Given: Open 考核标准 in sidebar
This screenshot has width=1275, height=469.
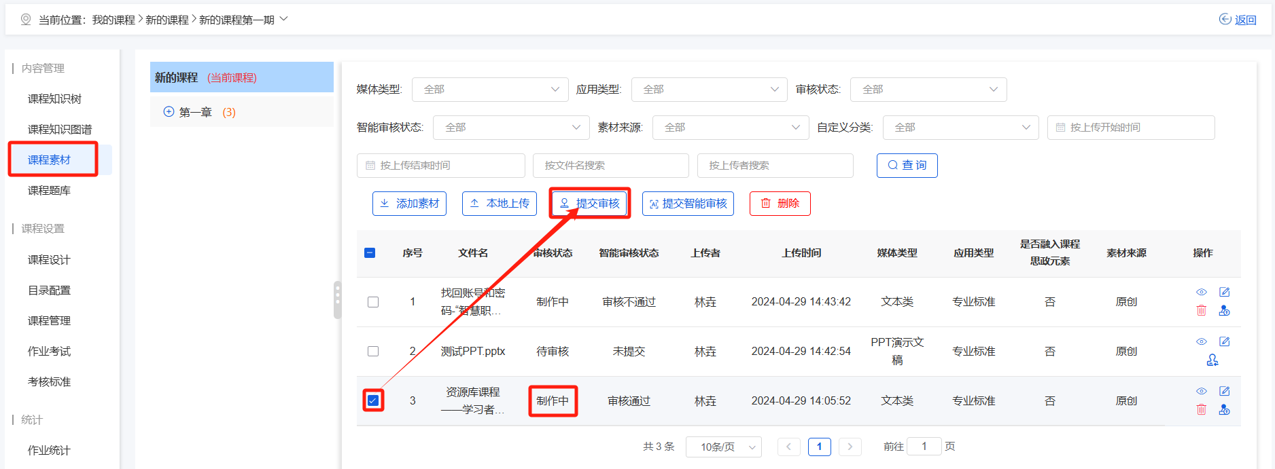Looking at the screenshot, I should click(x=49, y=382).
